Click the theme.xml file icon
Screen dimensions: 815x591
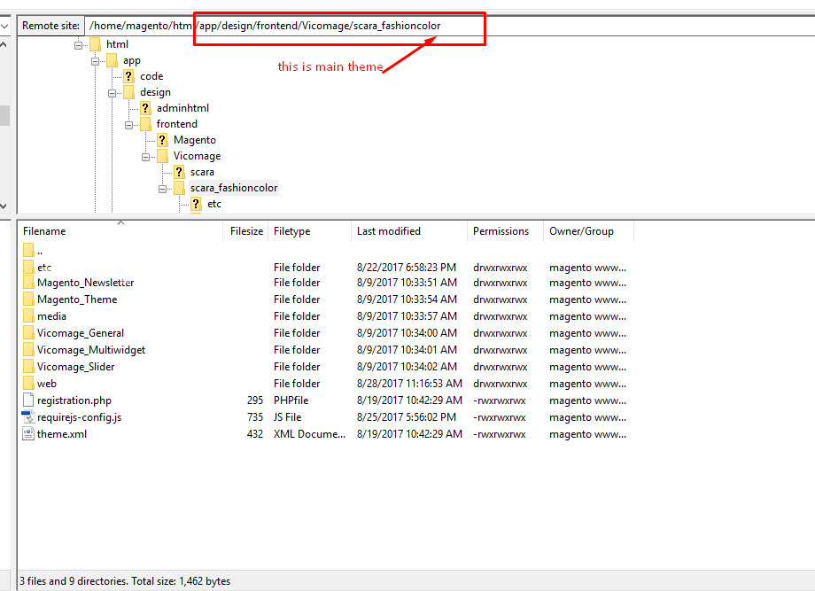[x=28, y=433]
